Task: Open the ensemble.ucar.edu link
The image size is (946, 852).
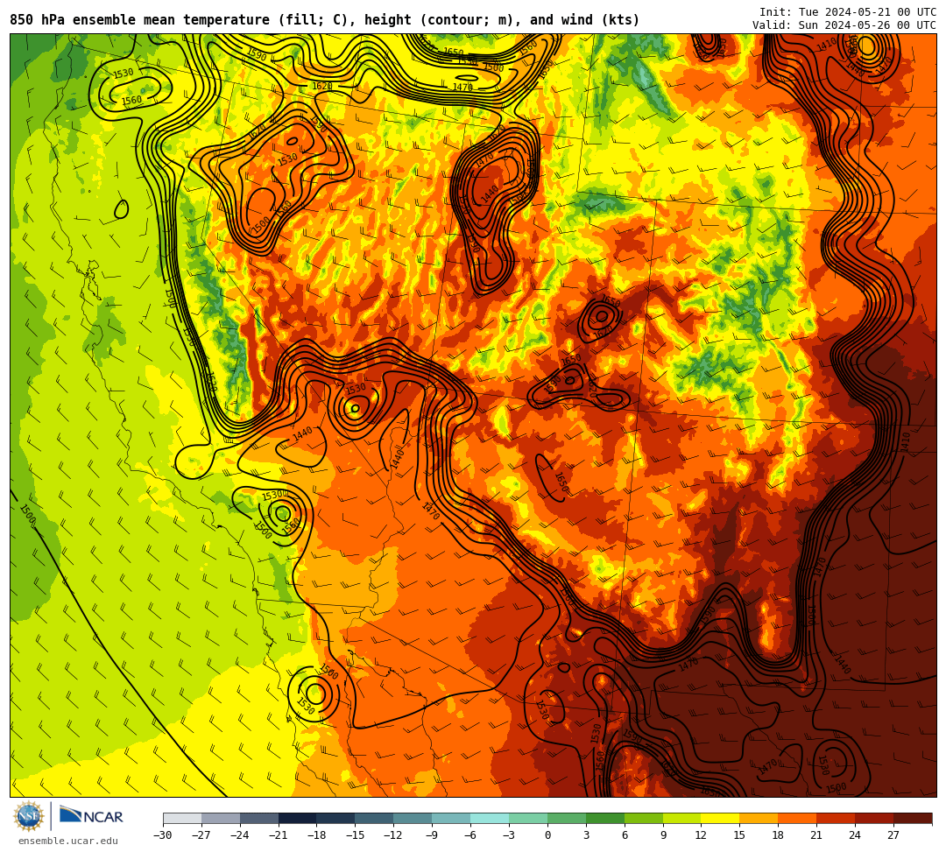Action: coord(67,841)
